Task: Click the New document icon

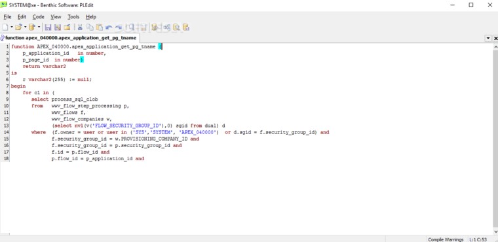Action: (x=5, y=27)
